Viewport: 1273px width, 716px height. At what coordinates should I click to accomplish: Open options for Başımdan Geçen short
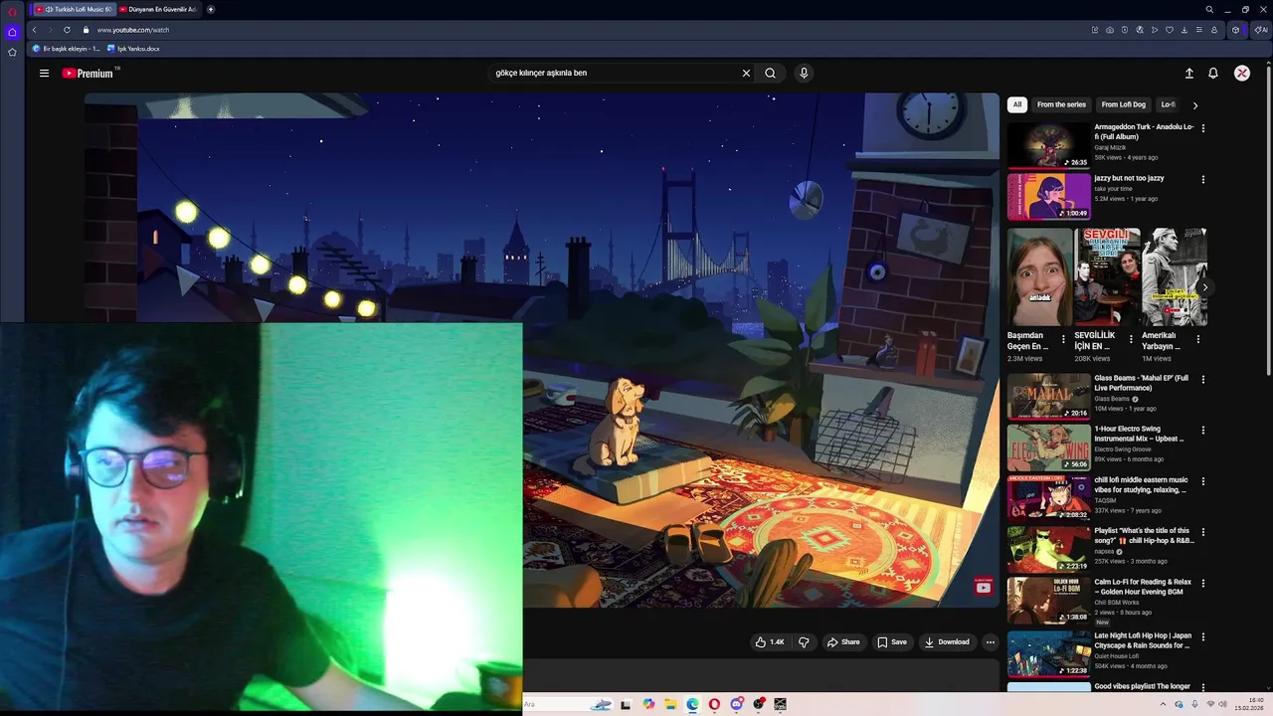pos(1063,339)
